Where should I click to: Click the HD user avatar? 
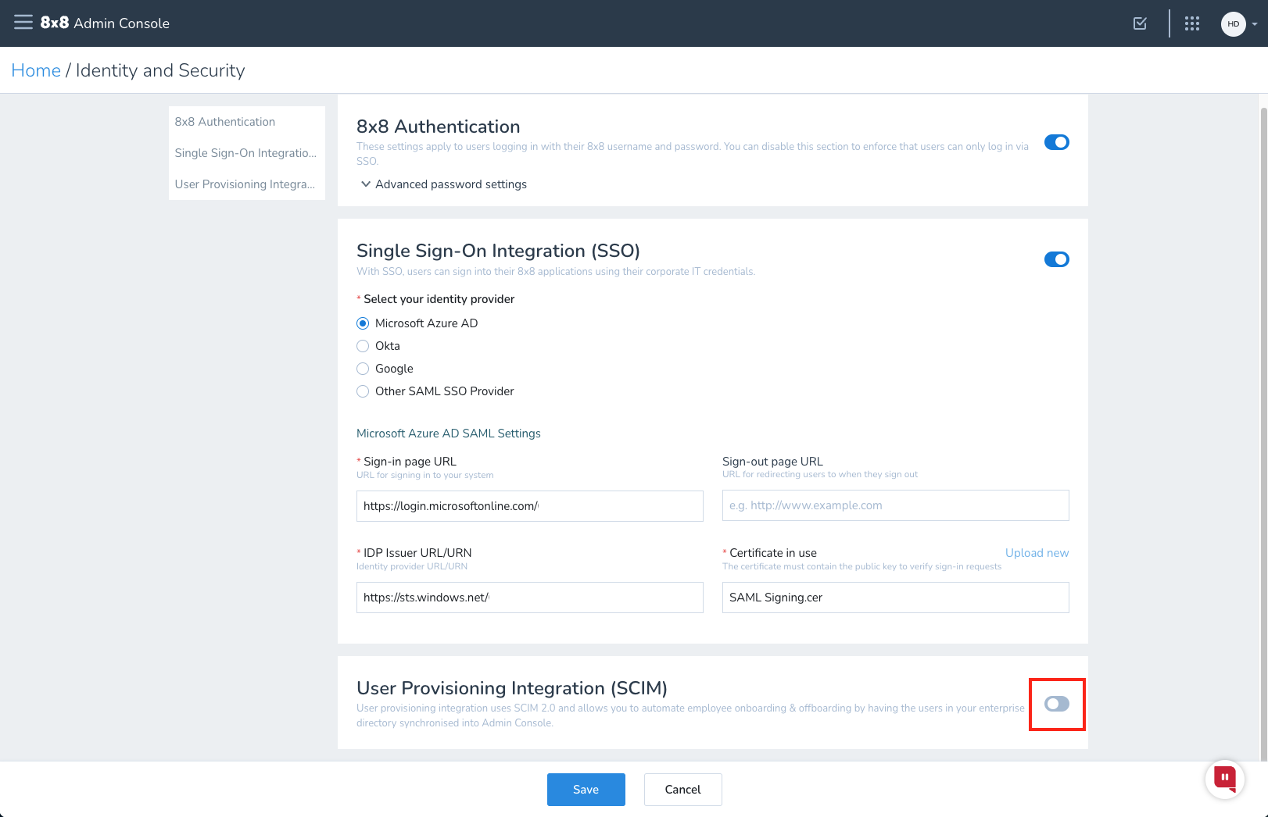point(1233,23)
